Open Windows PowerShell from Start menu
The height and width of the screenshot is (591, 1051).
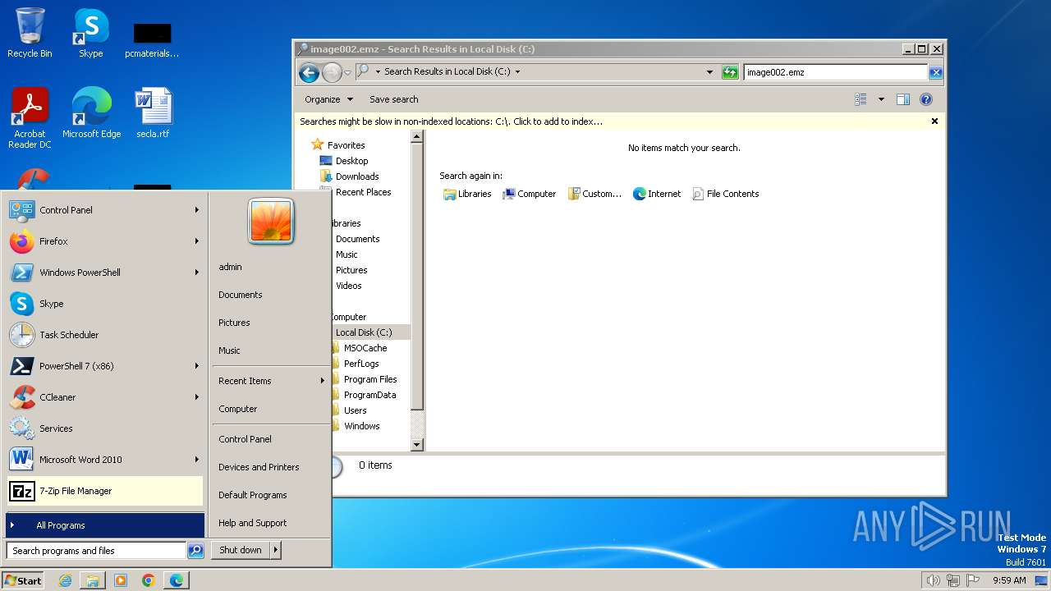click(104, 273)
